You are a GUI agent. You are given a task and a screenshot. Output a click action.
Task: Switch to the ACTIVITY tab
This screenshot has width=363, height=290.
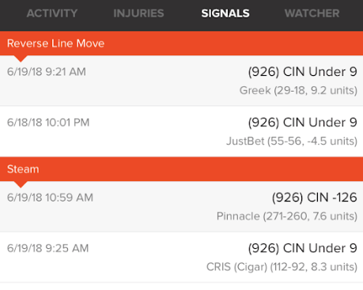52,13
